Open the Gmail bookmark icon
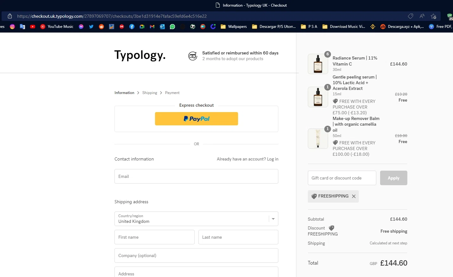Screen dimensions: 453x277 pyautogui.click(x=152, y=27)
